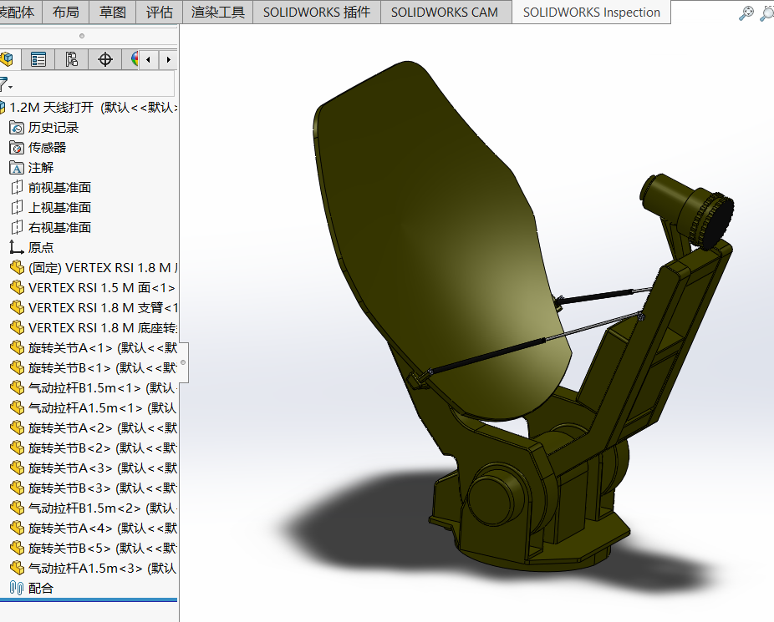The height and width of the screenshot is (622, 774).
Task: Open the SOLIDWORKS 插件 tab
Action: point(317,12)
